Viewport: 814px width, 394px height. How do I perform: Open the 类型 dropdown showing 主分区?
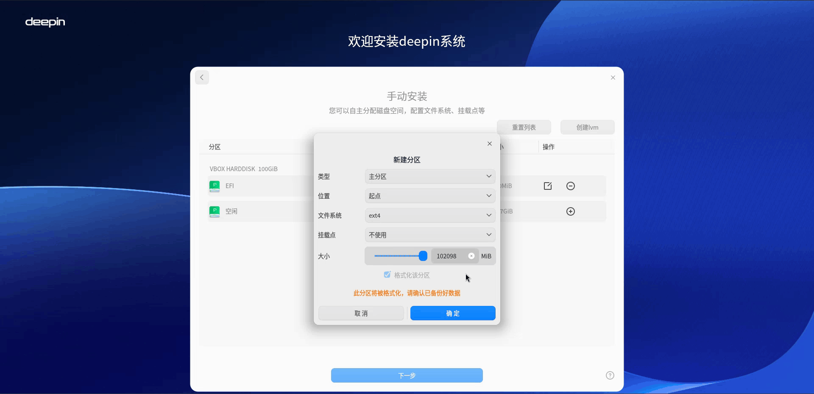[430, 176]
